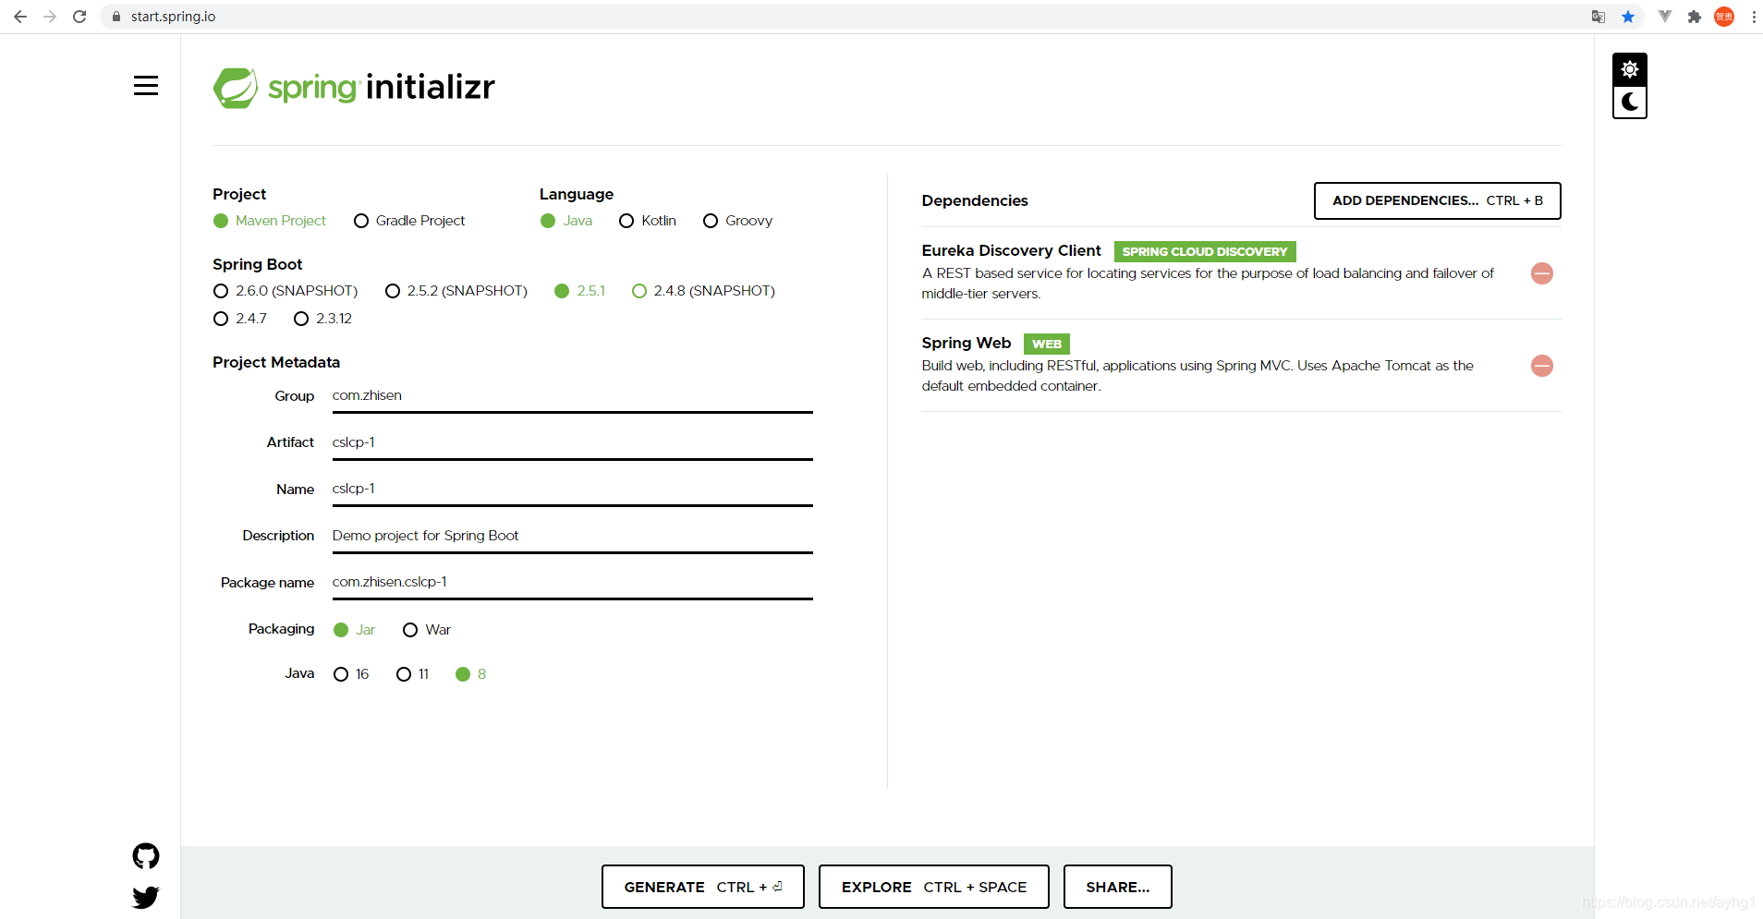Edit the Group field
This screenshot has height=919, width=1763.
573,396
